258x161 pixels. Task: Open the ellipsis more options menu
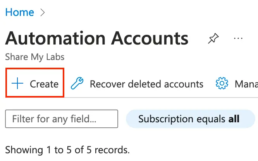coord(238,39)
